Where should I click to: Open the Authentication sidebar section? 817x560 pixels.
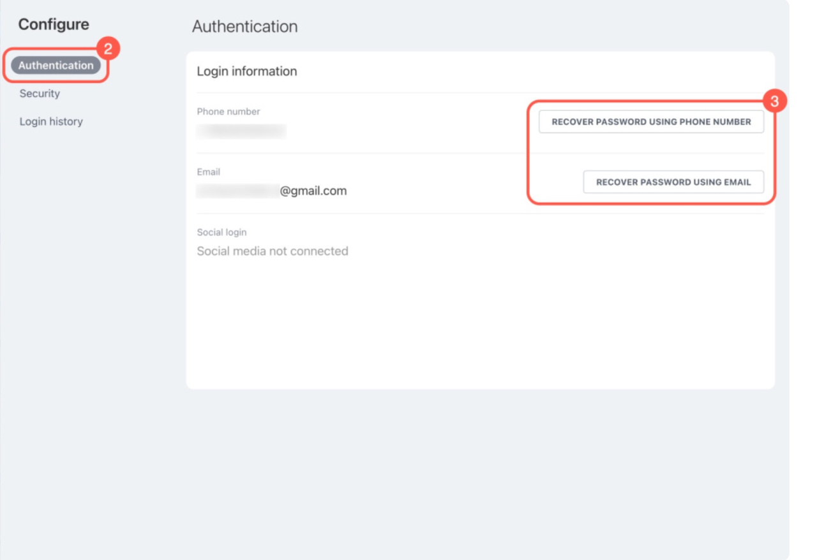point(56,65)
